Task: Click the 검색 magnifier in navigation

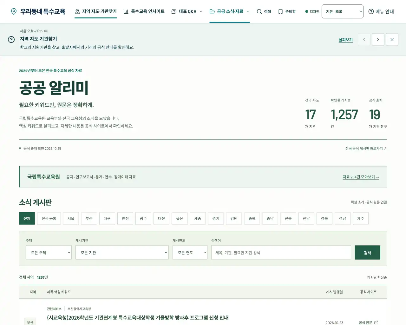Action: click(264, 11)
